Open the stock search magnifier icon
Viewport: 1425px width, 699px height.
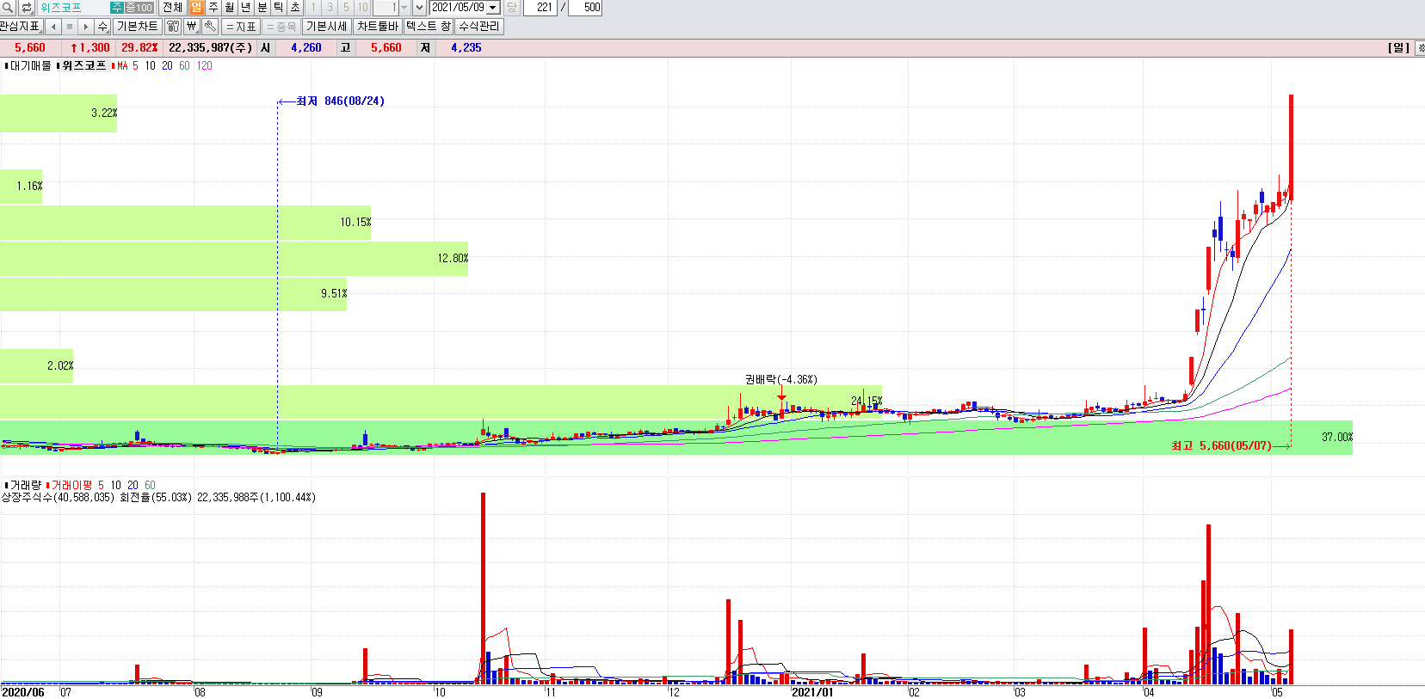tap(8, 8)
